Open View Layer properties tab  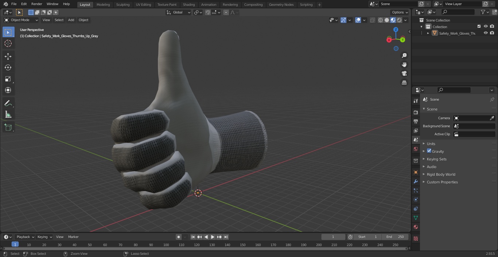click(416, 131)
